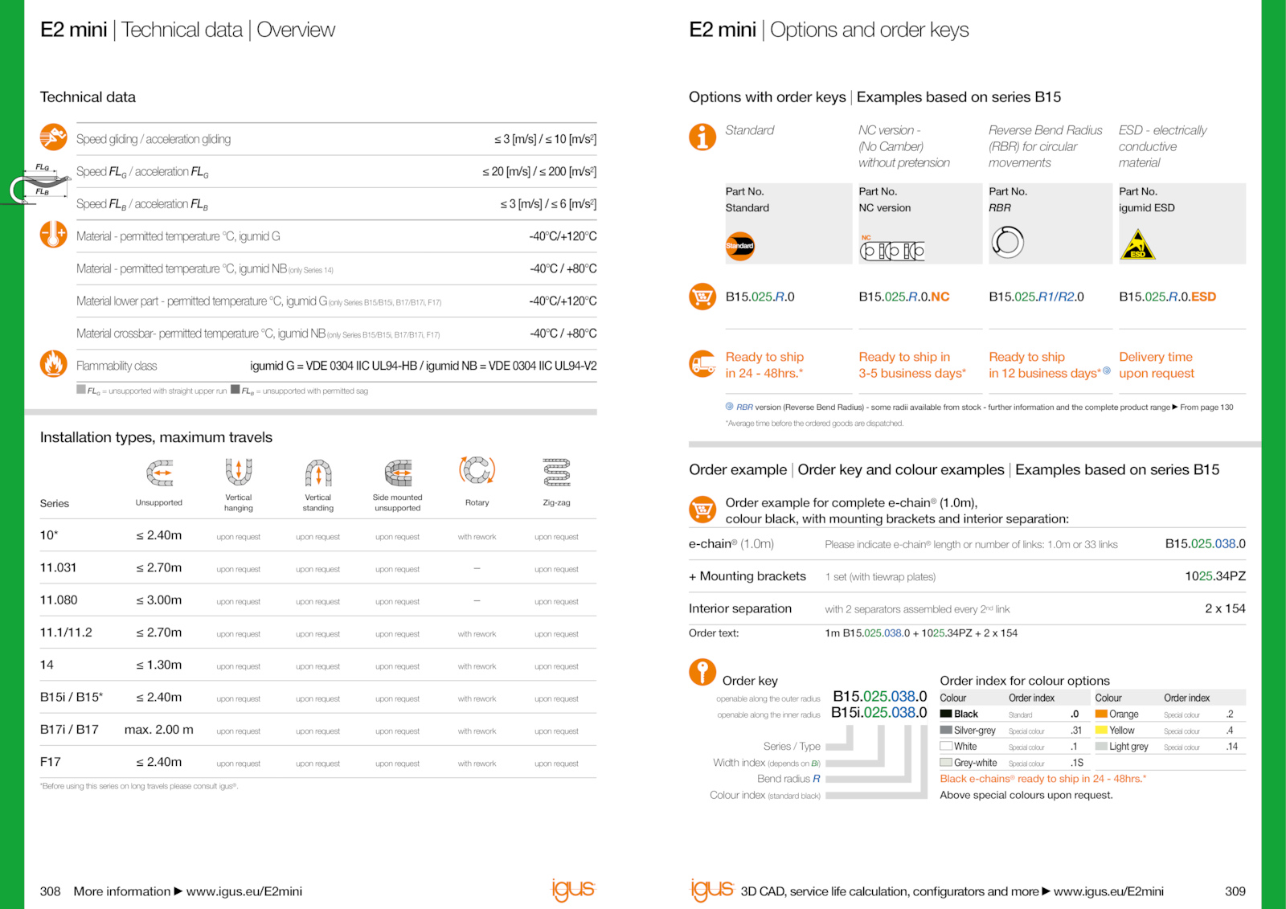Click the Grey-white colour swatch
This screenshot has height=909, width=1286.
point(946,763)
